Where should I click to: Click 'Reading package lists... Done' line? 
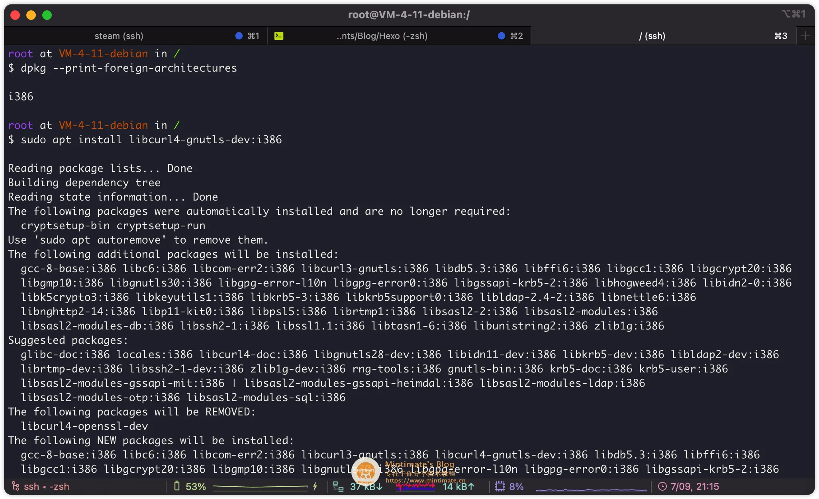[100, 168]
